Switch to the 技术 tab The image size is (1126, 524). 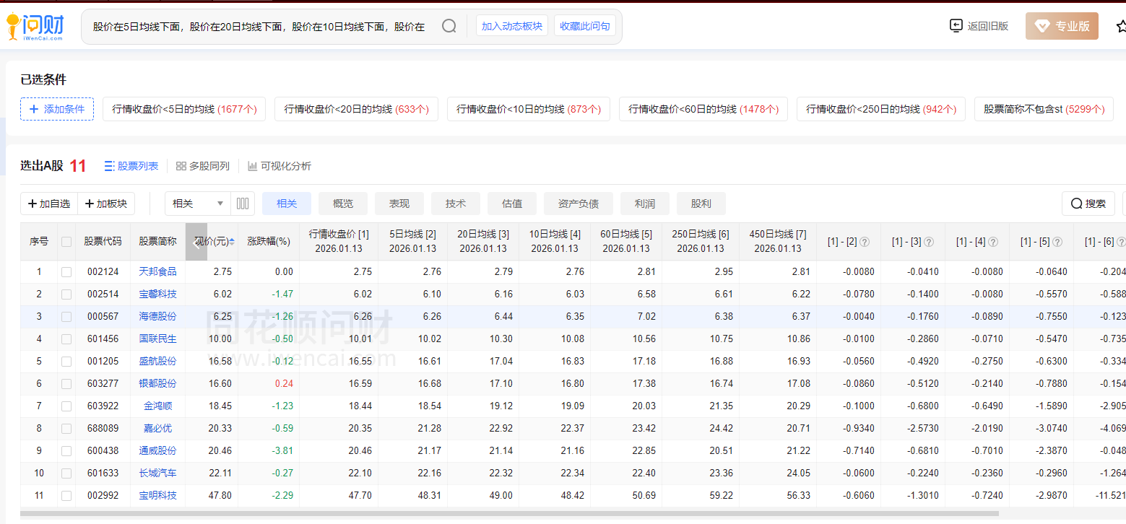click(456, 204)
